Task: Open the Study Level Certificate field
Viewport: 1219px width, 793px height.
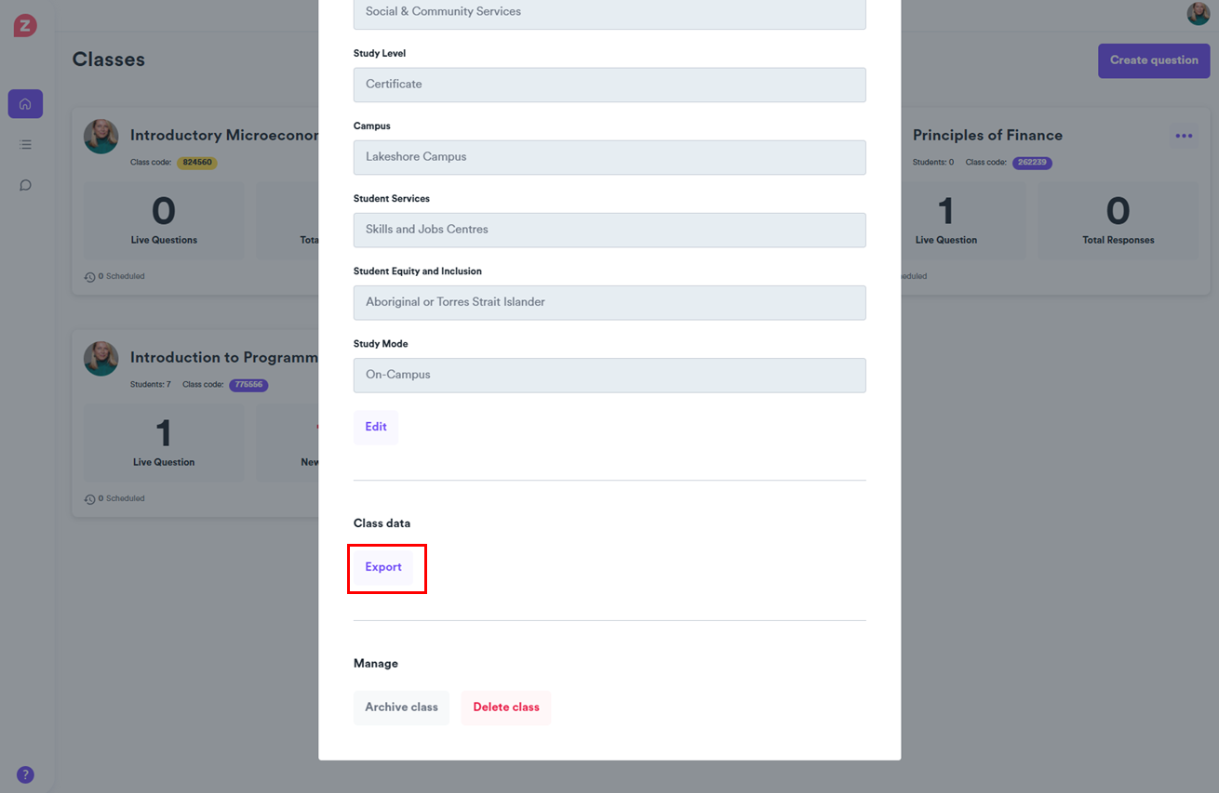Action: (609, 85)
